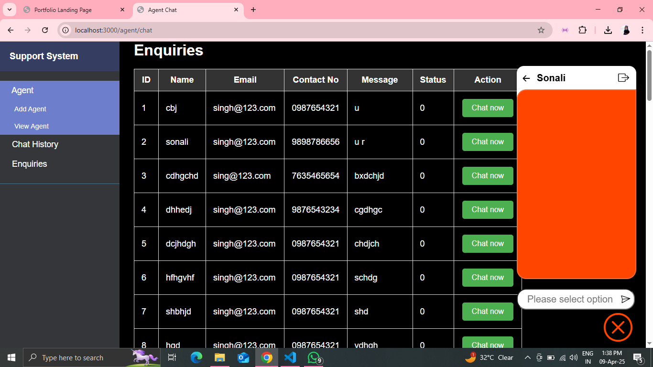Expand the tab search dropdown arrow
Viewport: 653px width, 367px height.
pos(9,10)
